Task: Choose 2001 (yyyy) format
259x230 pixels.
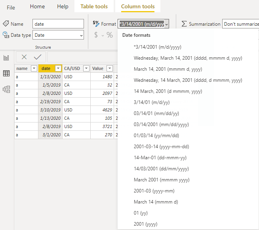Action: tap(188, 224)
